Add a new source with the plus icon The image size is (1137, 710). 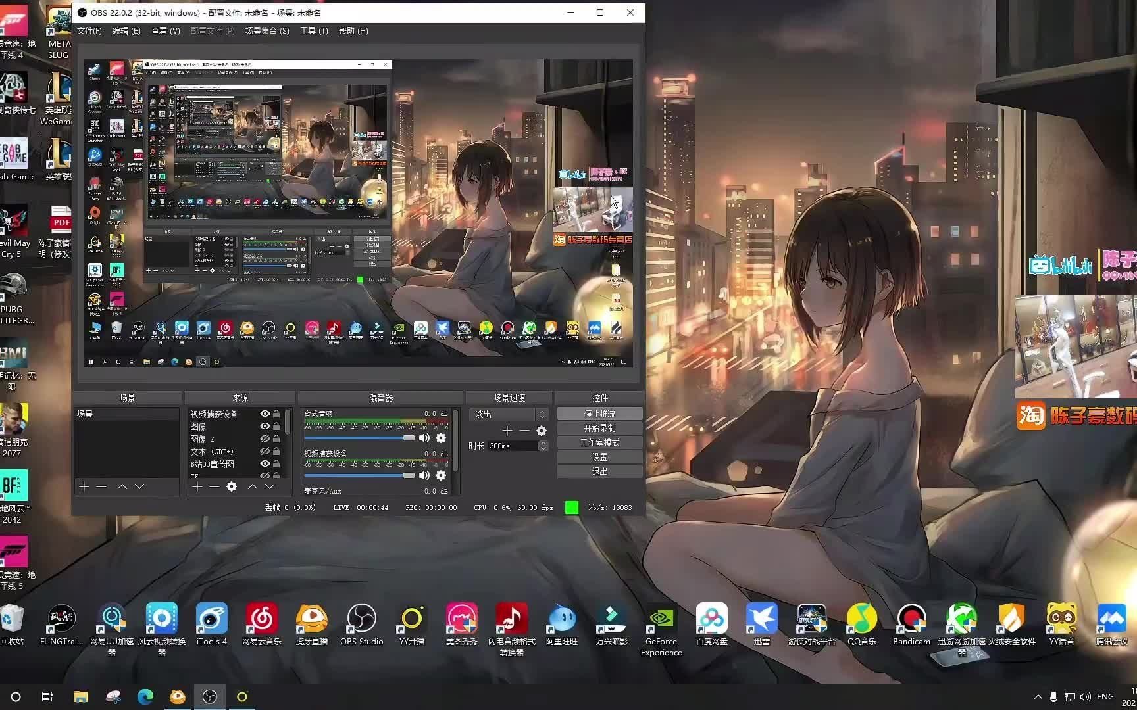click(197, 486)
